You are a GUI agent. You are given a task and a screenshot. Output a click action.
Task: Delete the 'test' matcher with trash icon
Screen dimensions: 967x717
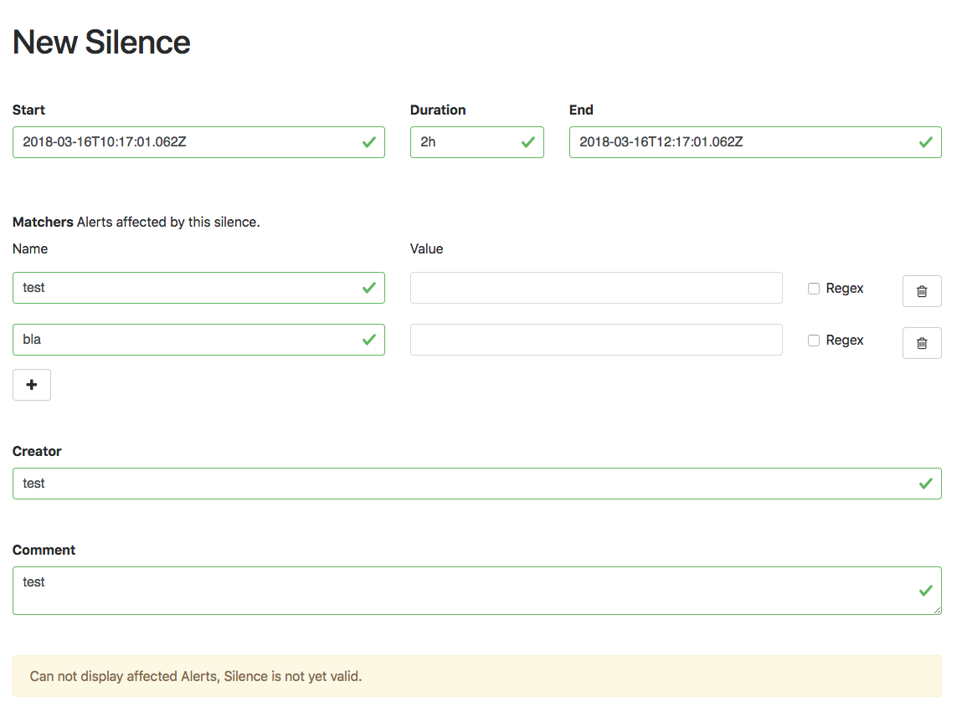pos(922,291)
